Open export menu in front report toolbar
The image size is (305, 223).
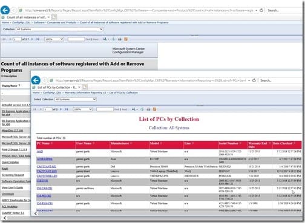click(134, 109)
